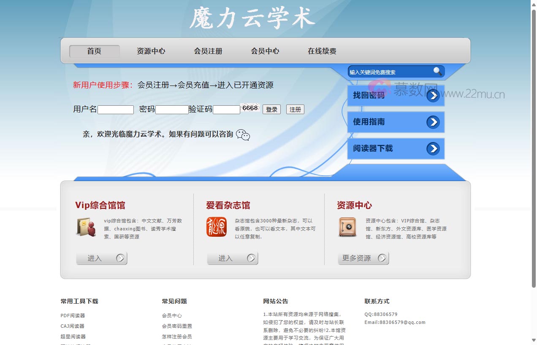Click the Vip综合馆 book icon
The height and width of the screenshot is (345, 537).
coord(86,228)
